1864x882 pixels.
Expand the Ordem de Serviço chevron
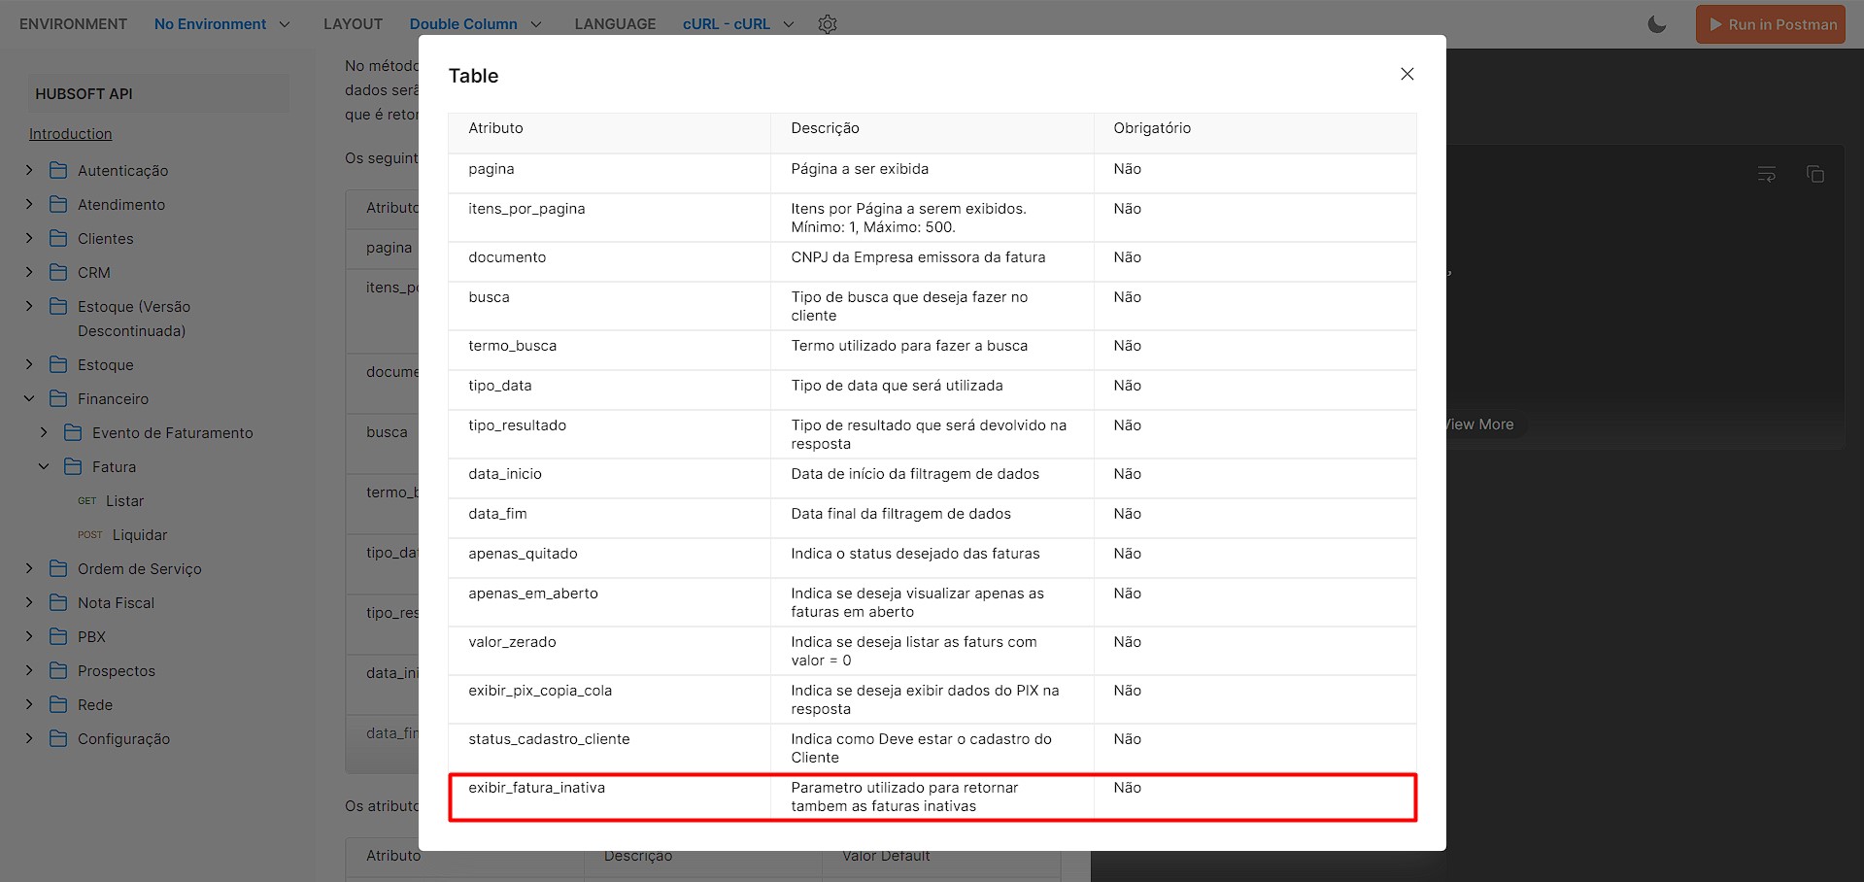pos(29,568)
